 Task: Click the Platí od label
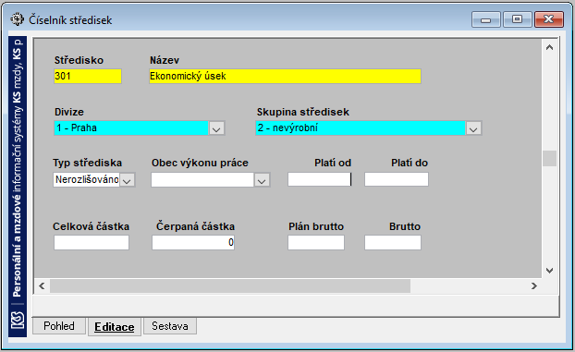point(333,163)
